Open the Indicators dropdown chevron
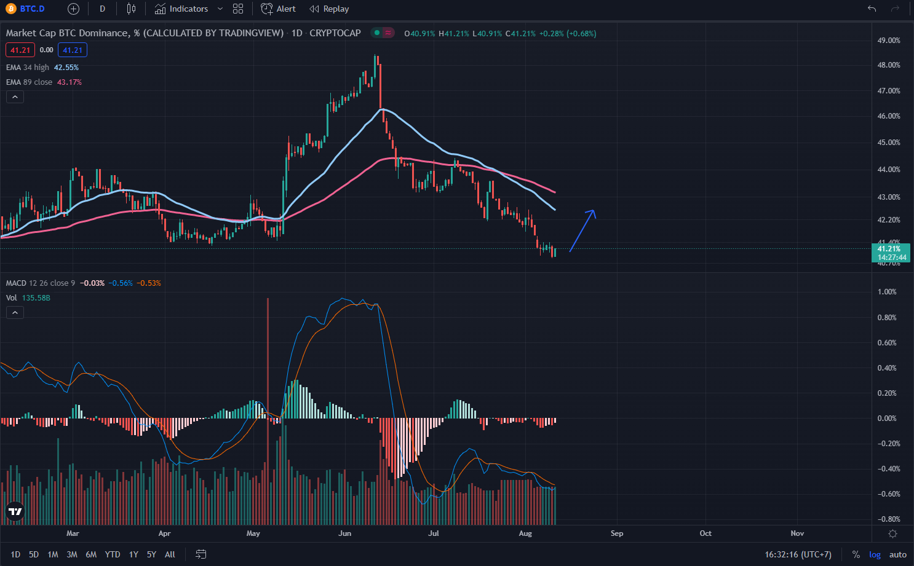This screenshot has height=566, width=914. pos(220,9)
